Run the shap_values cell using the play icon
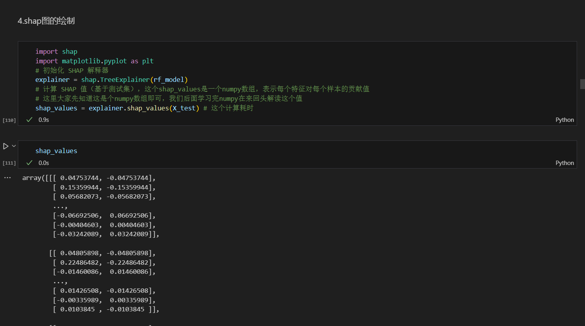This screenshot has height=326, width=585. coord(5,146)
